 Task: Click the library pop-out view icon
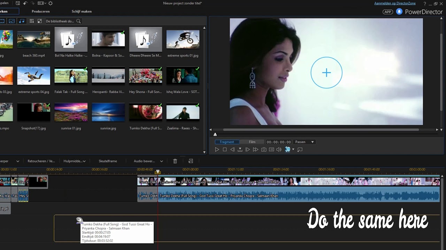point(40,21)
